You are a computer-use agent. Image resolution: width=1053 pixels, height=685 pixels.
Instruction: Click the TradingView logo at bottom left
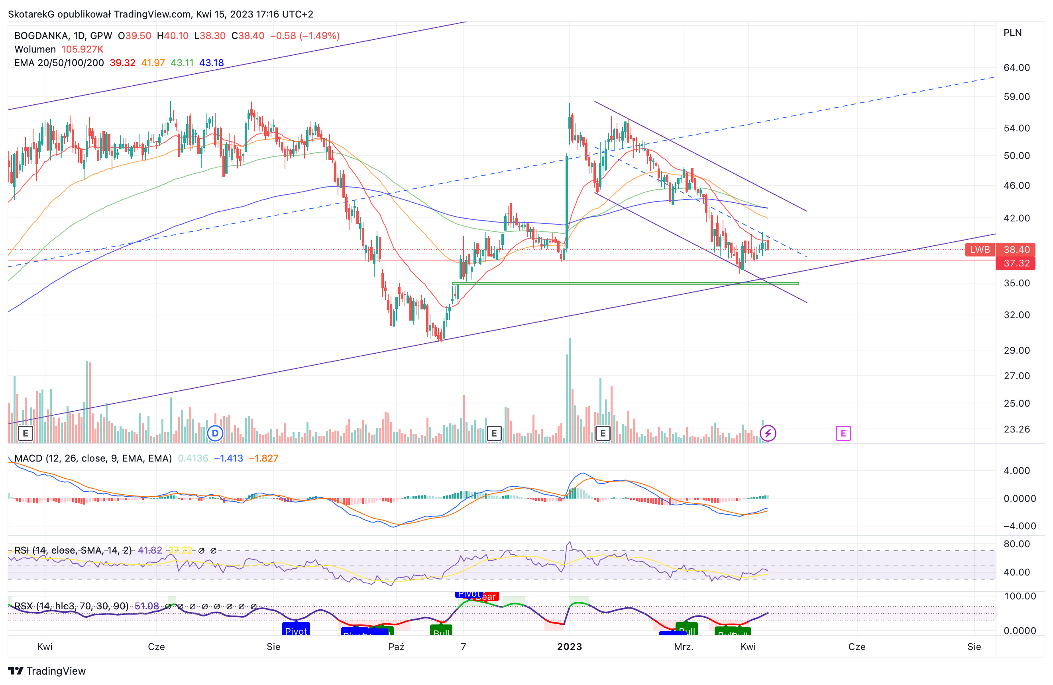click(x=47, y=671)
